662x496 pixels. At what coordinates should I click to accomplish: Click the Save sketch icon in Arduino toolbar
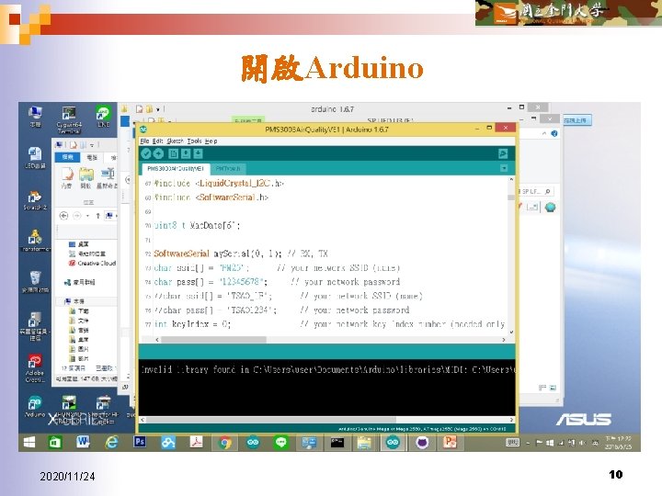pyautogui.click(x=198, y=154)
